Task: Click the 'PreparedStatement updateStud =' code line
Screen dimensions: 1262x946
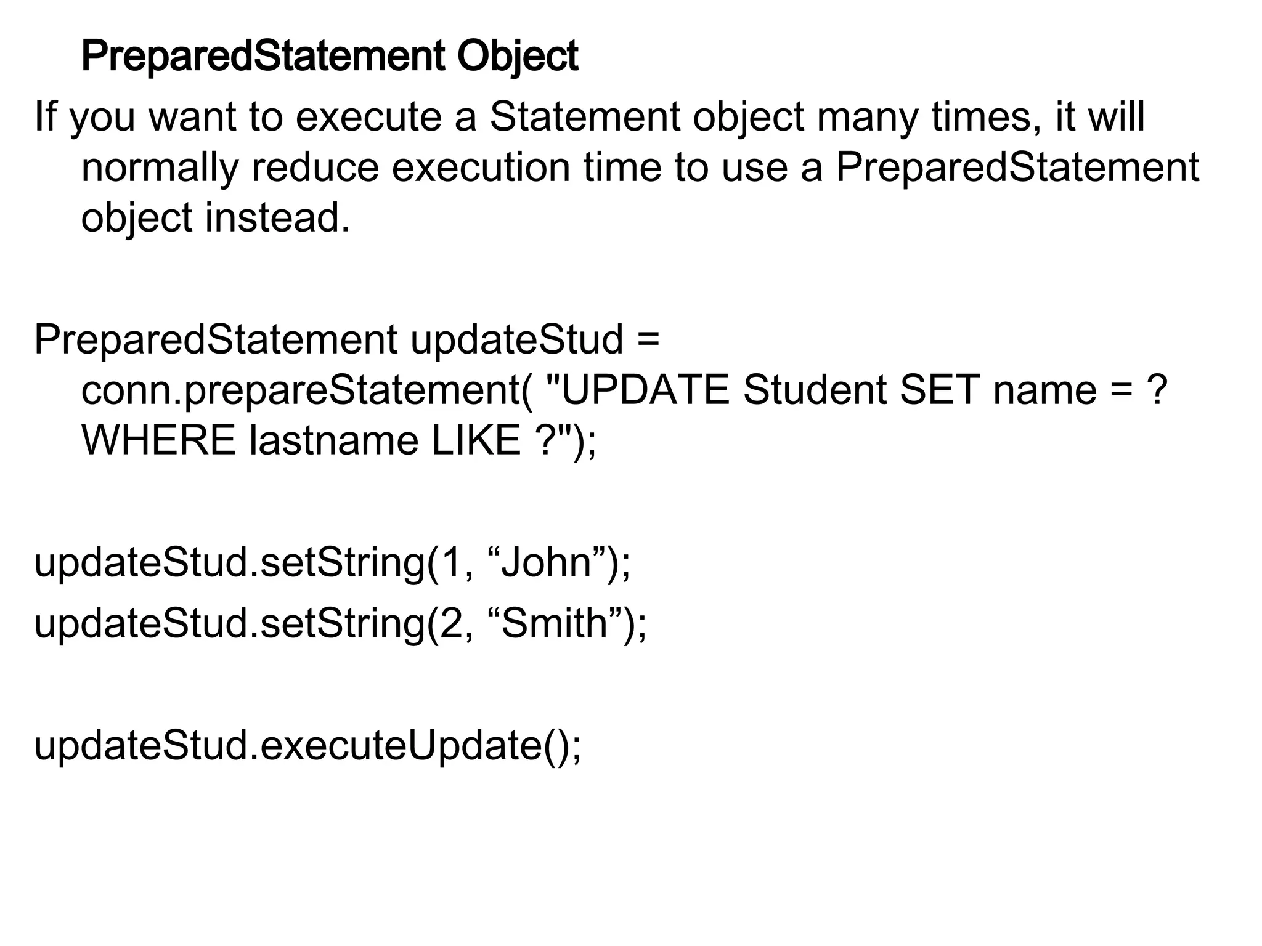Action: 347,340
